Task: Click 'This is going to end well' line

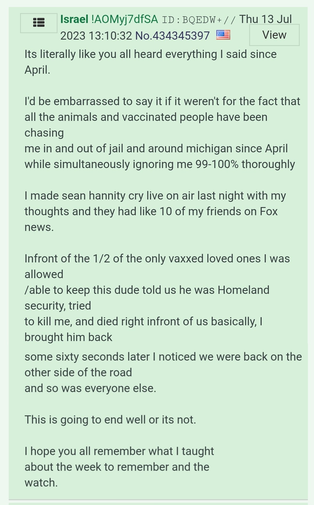Action: click(110, 420)
